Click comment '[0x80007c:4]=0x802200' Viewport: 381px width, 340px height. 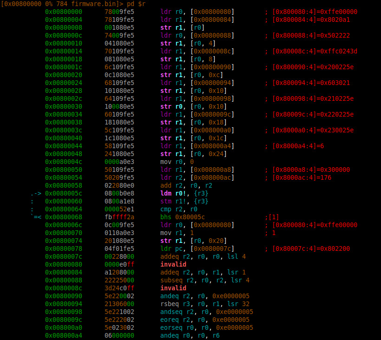[x=311, y=248]
